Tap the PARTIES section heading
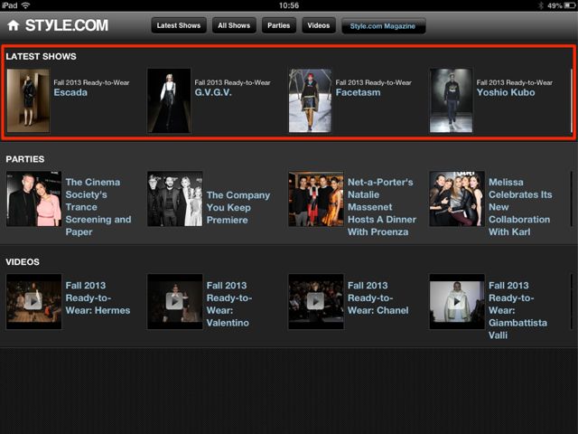Screen dimensions: 578x434 point(25,159)
